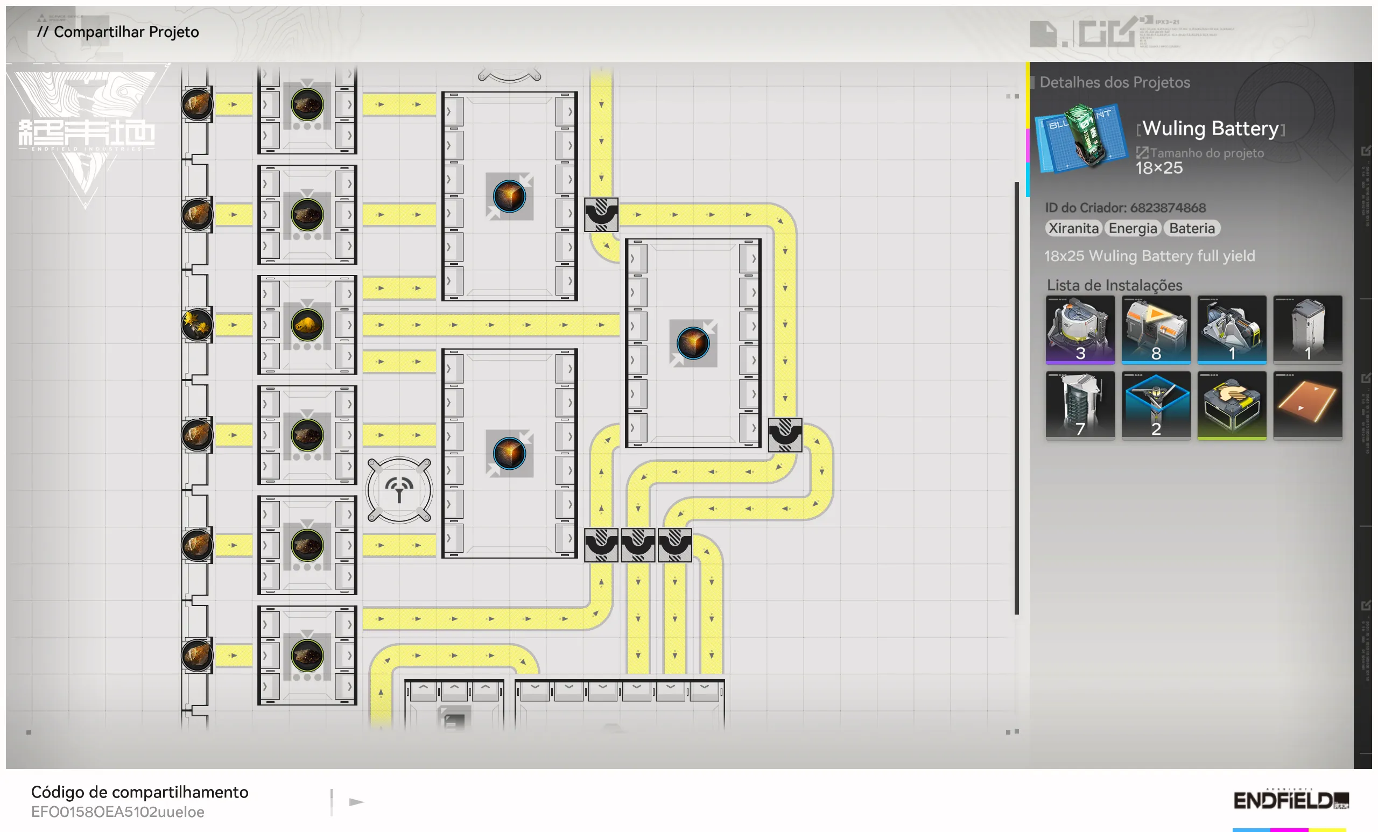This screenshot has width=1378, height=832.
Task: Click the arrow next to the share code
Action: 356,802
